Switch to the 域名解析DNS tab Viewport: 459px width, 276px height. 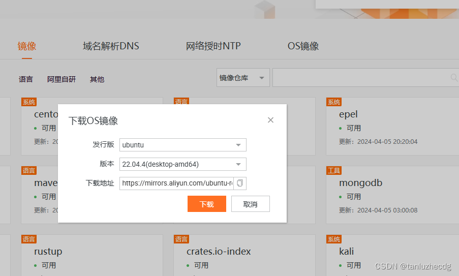pyautogui.click(x=111, y=46)
